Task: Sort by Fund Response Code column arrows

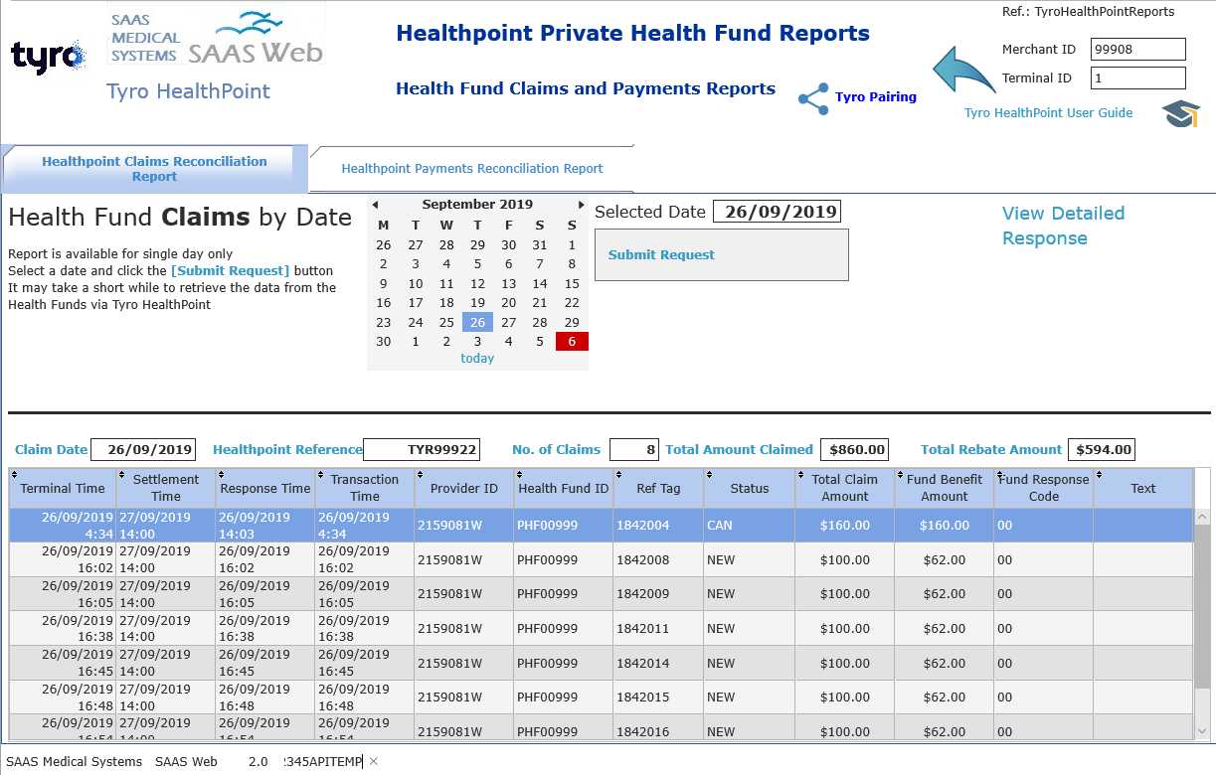Action: [x=999, y=475]
